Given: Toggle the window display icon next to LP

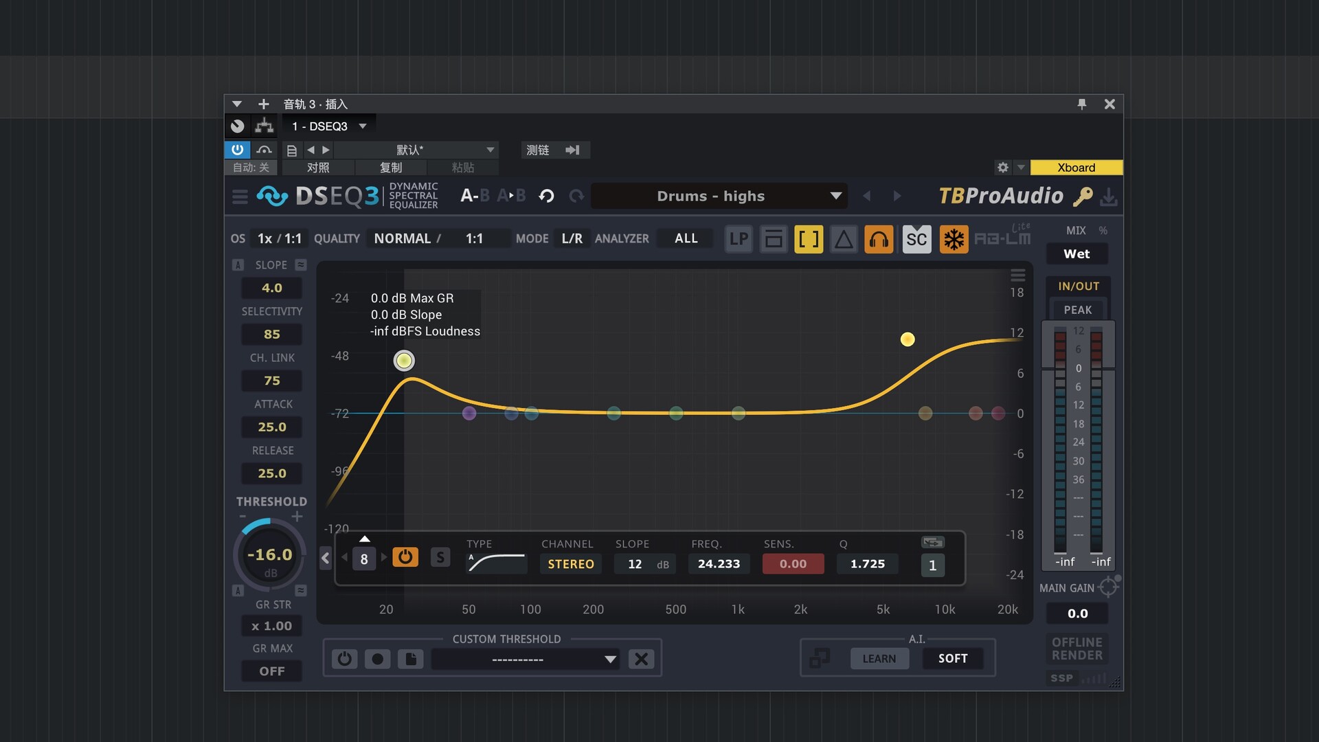Looking at the screenshot, I should 774,239.
